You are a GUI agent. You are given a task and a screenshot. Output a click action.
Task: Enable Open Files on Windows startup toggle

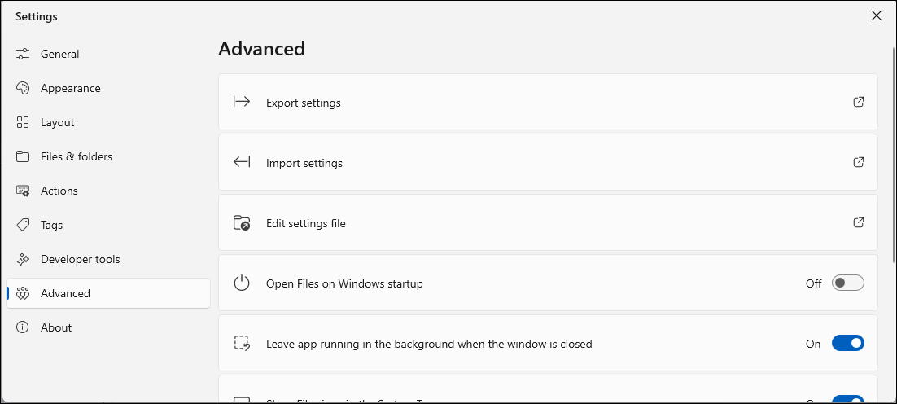(847, 283)
